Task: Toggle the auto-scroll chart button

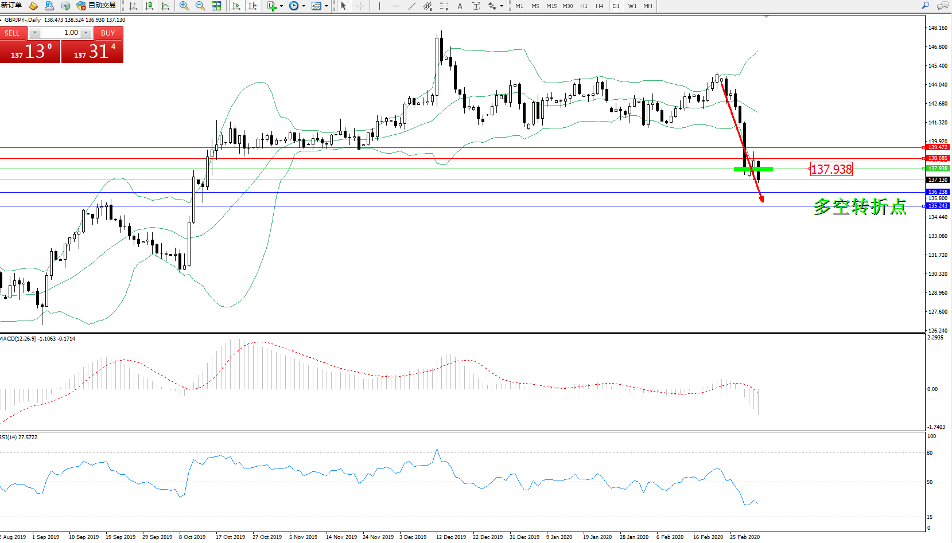Action: pos(236,6)
